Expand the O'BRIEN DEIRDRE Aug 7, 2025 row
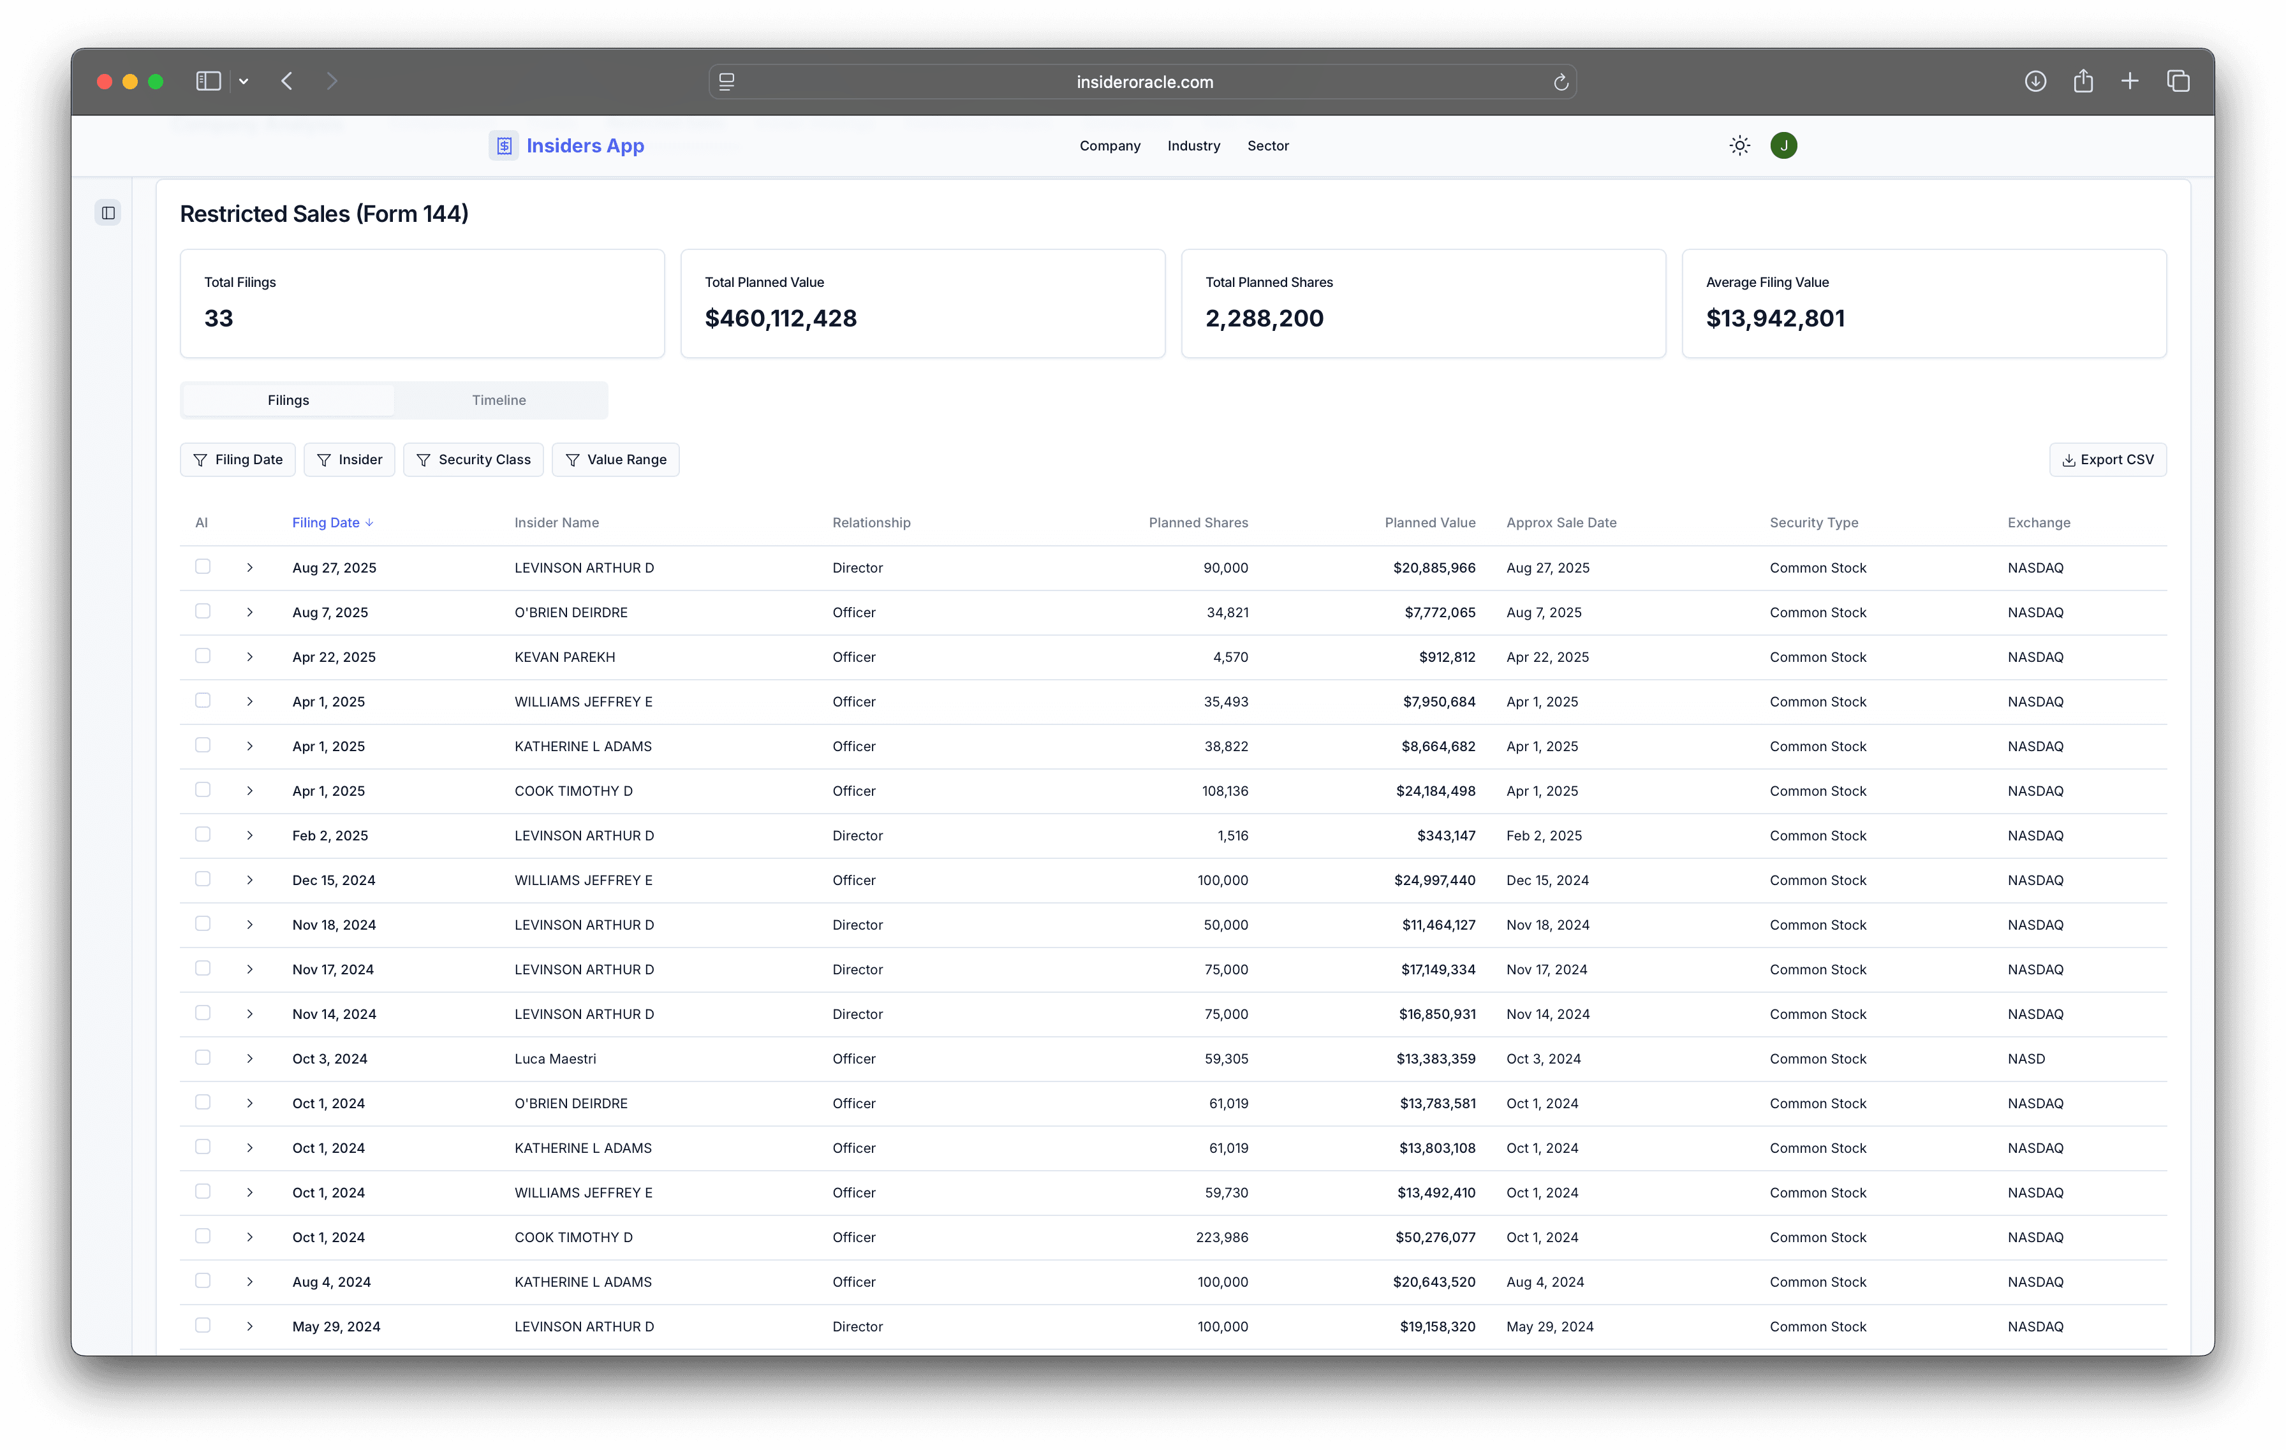This screenshot has width=2286, height=1450. point(249,612)
